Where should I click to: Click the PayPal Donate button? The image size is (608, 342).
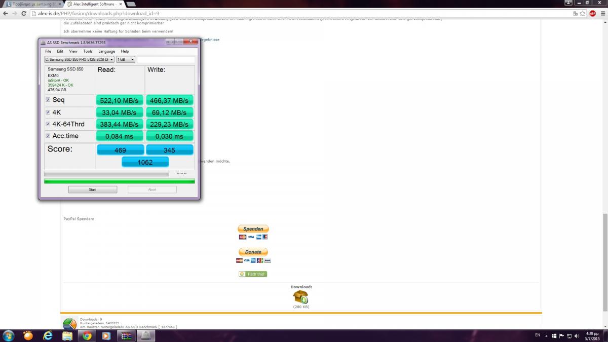point(253,252)
